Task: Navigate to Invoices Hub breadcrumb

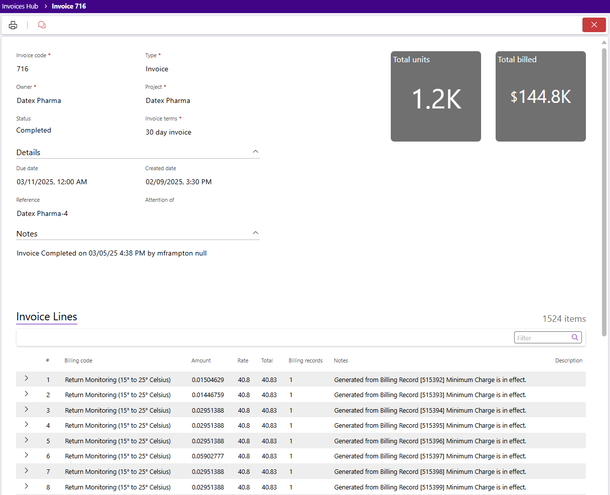Action: [x=20, y=7]
